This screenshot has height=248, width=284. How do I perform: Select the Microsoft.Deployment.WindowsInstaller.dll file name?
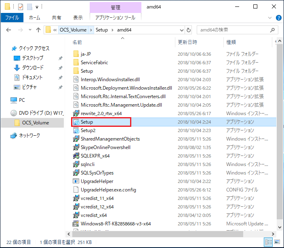click(x=126, y=88)
